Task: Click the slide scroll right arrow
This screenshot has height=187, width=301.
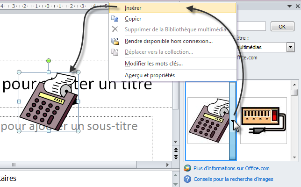Action: [167, 165]
